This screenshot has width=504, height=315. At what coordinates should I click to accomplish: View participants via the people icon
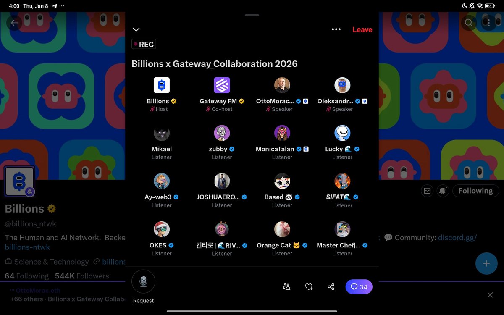tap(286, 286)
